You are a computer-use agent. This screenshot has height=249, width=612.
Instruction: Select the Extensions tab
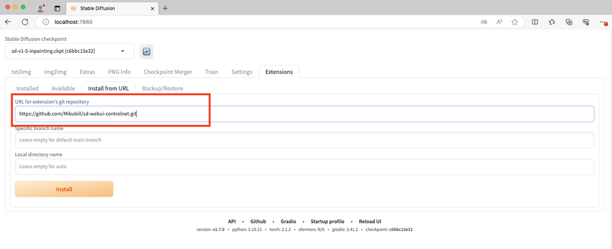[x=279, y=72]
